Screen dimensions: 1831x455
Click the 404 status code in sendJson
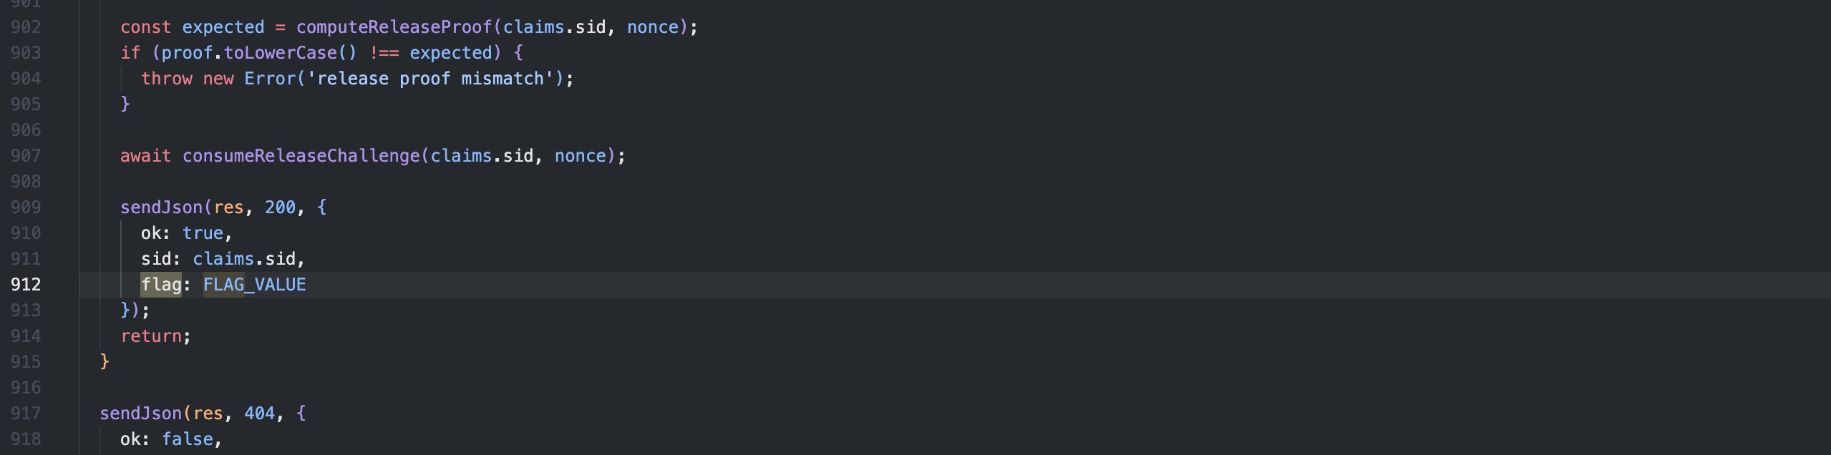click(259, 414)
